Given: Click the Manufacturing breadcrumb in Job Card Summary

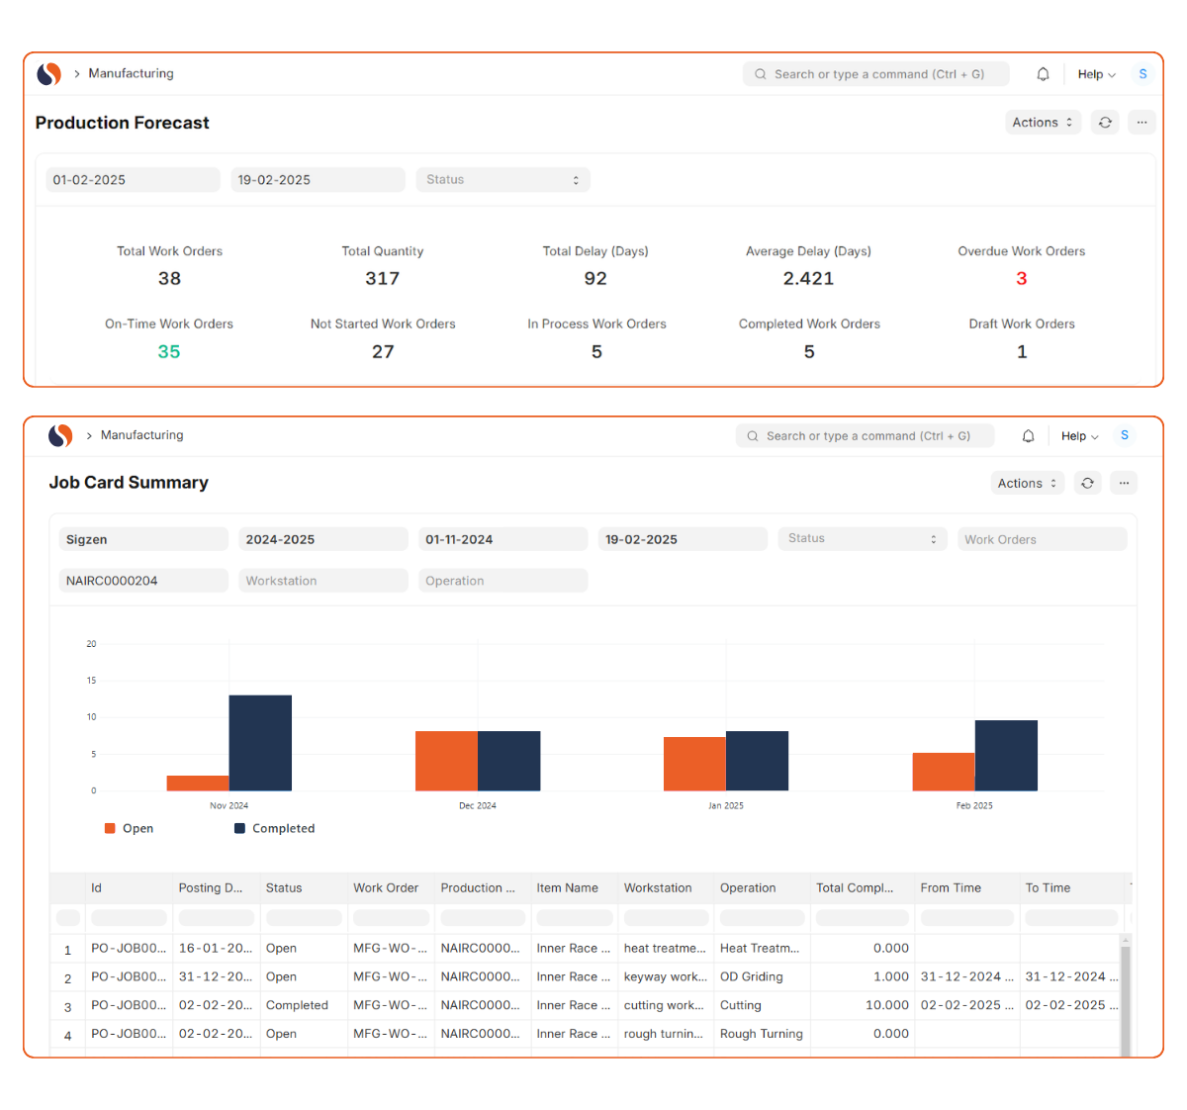Looking at the screenshot, I should 141,435.
